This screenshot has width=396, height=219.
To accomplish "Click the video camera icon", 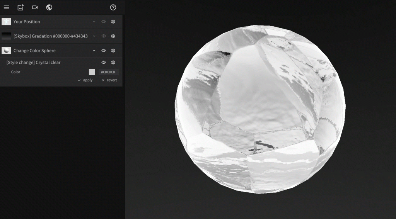I will tap(35, 7).
